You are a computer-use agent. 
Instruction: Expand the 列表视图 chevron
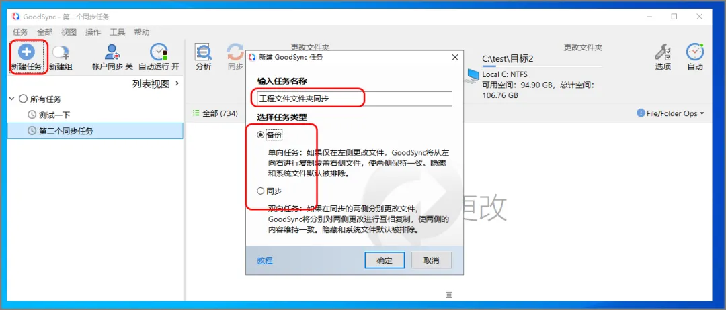[x=177, y=84]
